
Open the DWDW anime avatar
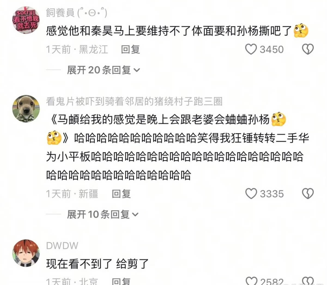26,253
